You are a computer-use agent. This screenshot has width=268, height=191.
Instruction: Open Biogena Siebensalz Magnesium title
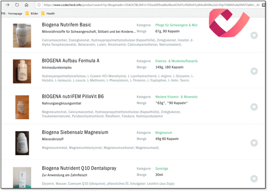(x=75, y=132)
